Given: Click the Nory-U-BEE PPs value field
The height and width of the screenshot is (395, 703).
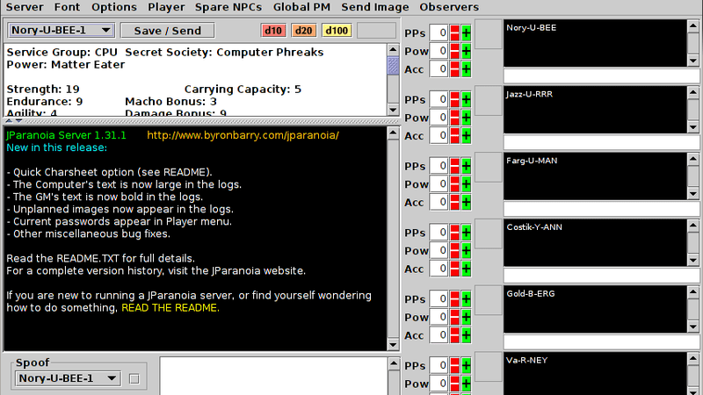Looking at the screenshot, I should pos(438,32).
